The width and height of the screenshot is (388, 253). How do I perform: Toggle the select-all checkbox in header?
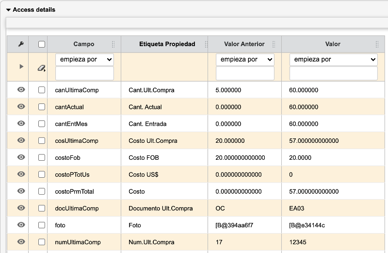[42, 44]
